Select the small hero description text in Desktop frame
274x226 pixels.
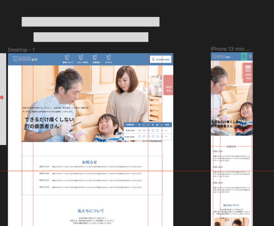point(56,110)
